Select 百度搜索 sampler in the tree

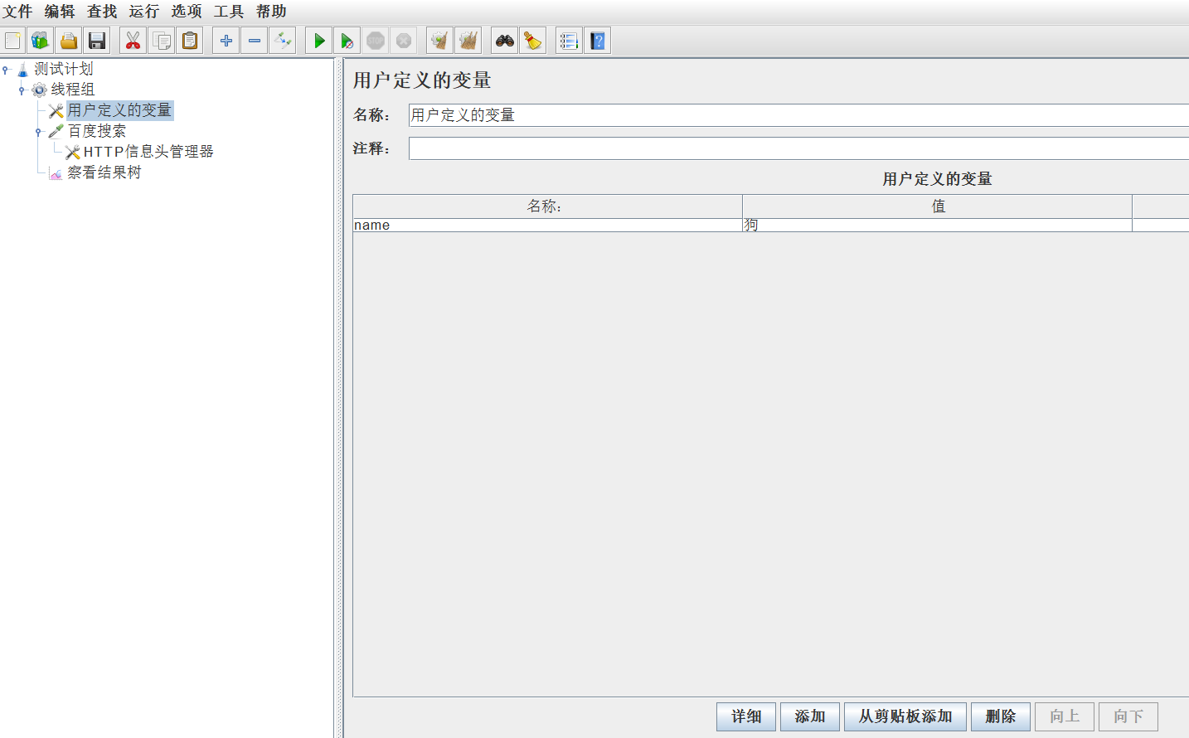(x=97, y=131)
